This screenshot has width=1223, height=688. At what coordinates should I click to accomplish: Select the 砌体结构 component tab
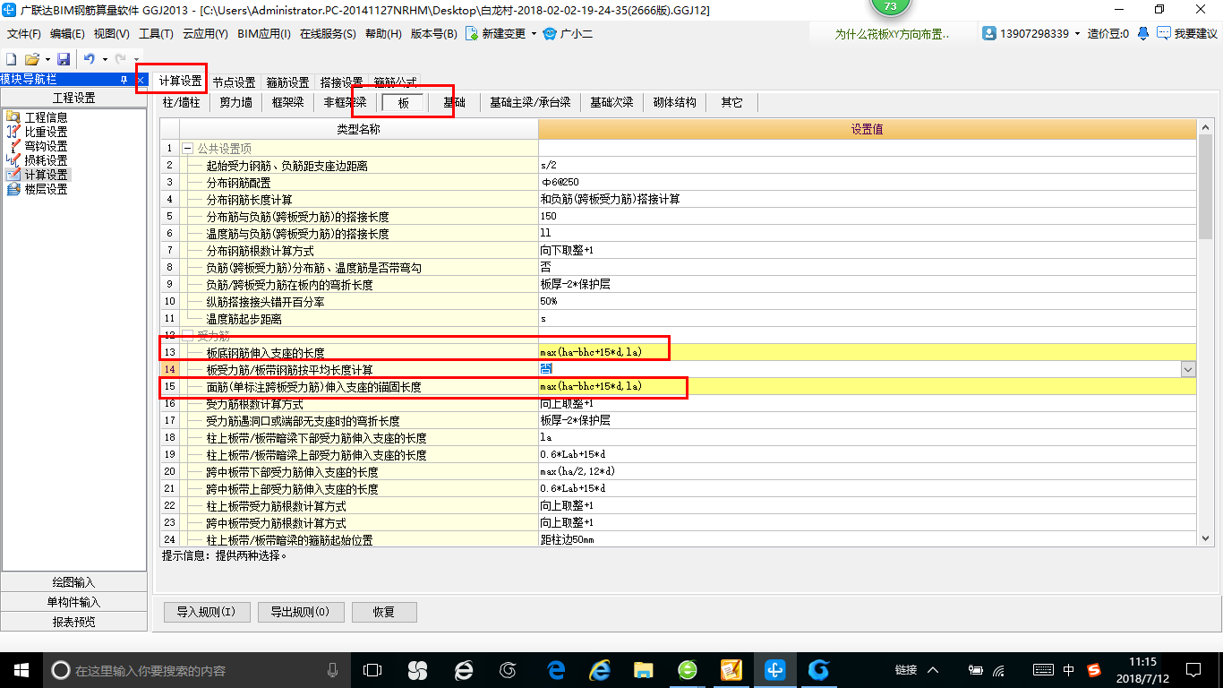point(674,102)
